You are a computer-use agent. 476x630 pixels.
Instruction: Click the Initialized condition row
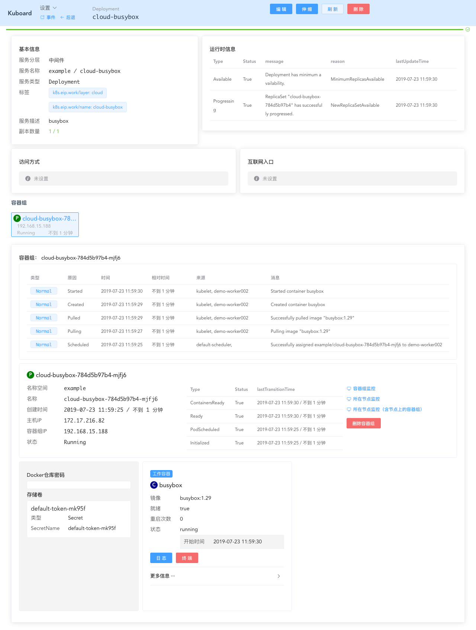[x=265, y=443]
